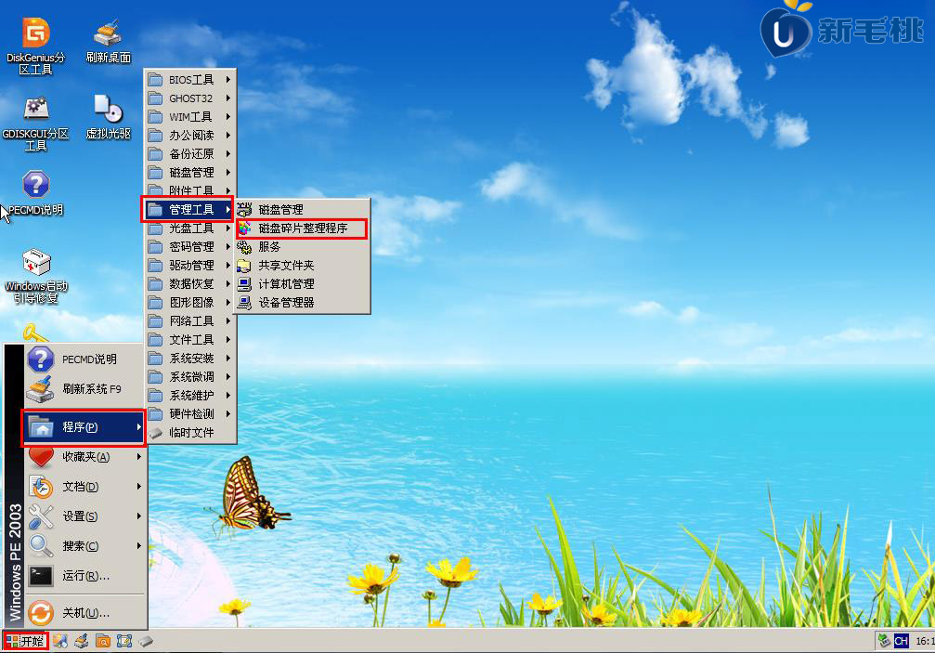Expand the 文档(D) submenu arrow
This screenshot has height=653, width=935.
[x=139, y=487]
